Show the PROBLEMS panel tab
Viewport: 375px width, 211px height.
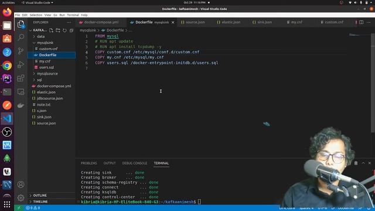point(88,163)
